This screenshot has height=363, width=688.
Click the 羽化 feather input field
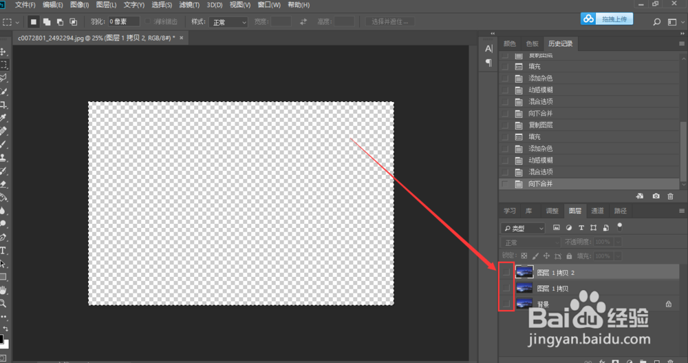pos(124,21)
